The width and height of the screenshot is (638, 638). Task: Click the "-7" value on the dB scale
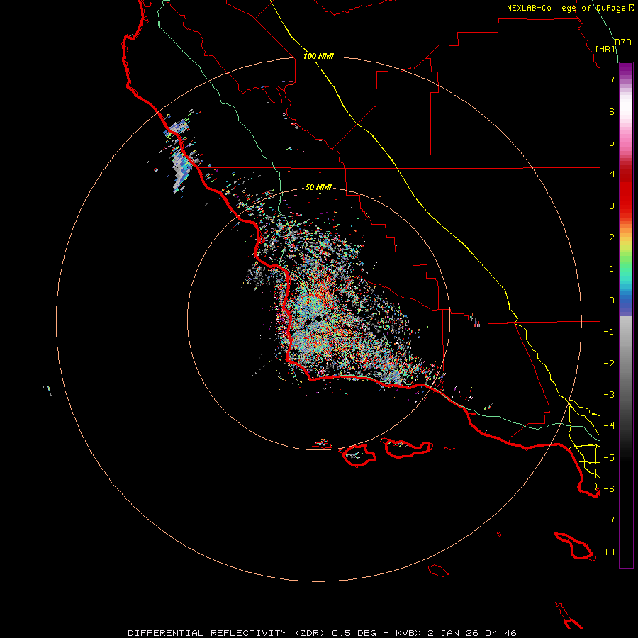pyautogui.click(x=609, y=520)
